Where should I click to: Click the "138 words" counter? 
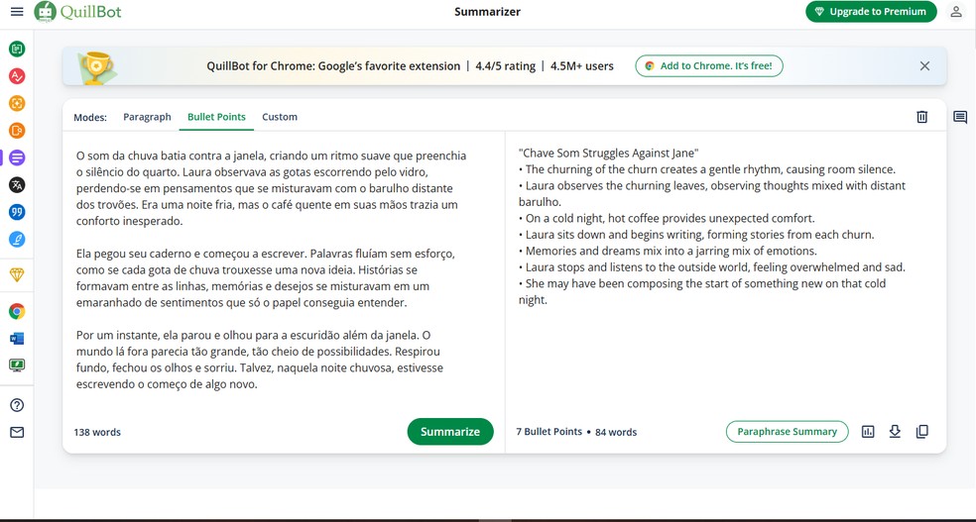pos(97,433)
